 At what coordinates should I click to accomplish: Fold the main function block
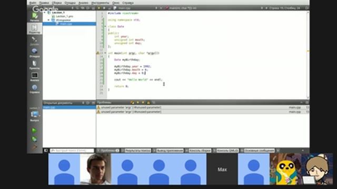click(x=105, y=53)
